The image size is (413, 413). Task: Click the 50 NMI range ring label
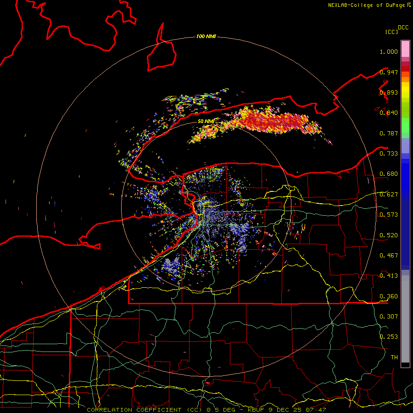206,122
